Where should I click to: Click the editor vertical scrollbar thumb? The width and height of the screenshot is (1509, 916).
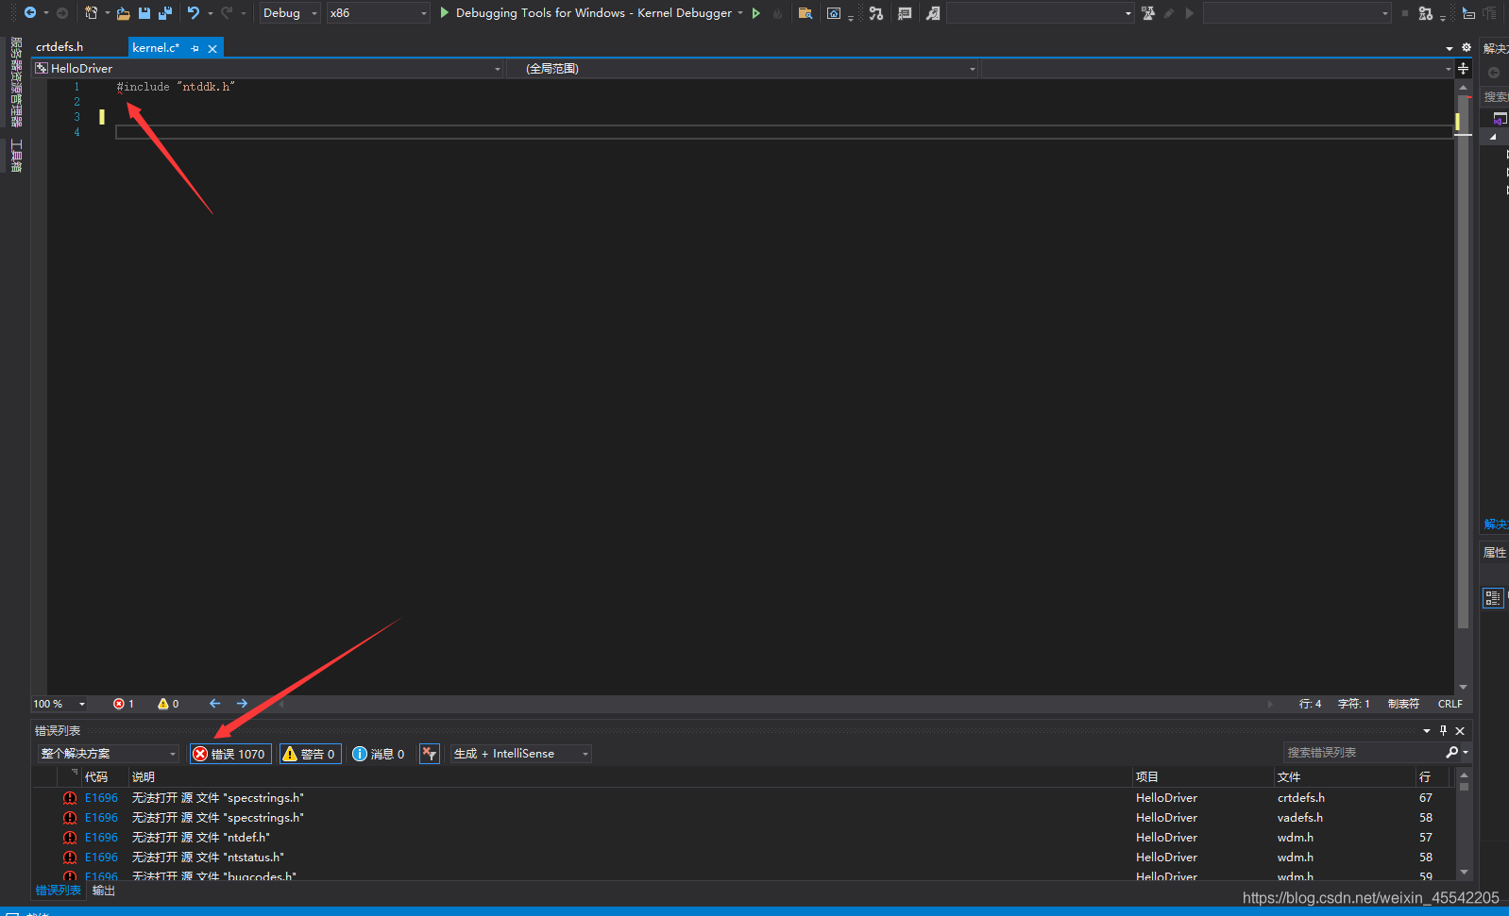click(x=1463, y=360)
